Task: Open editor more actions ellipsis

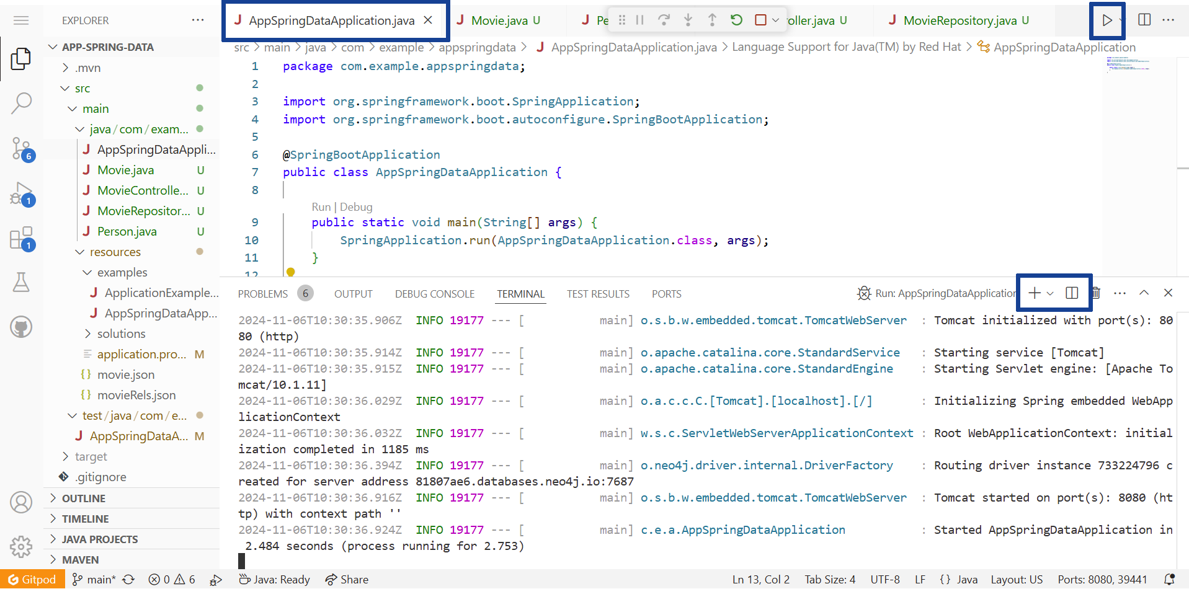Action: [x=1169, y=20]
